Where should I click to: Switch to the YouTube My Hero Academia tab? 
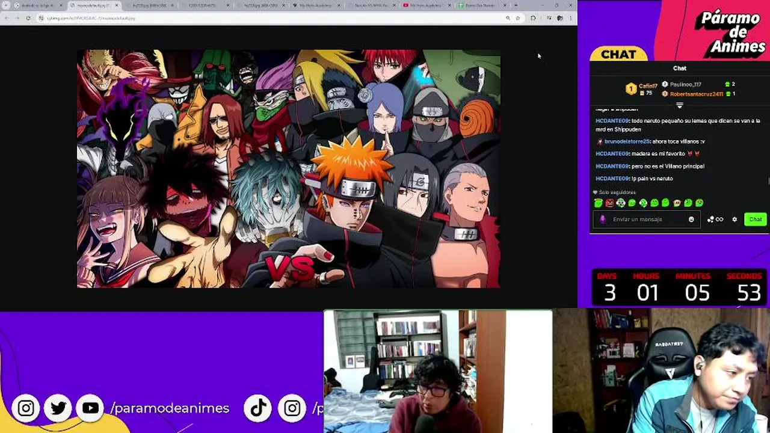[426, 5]
